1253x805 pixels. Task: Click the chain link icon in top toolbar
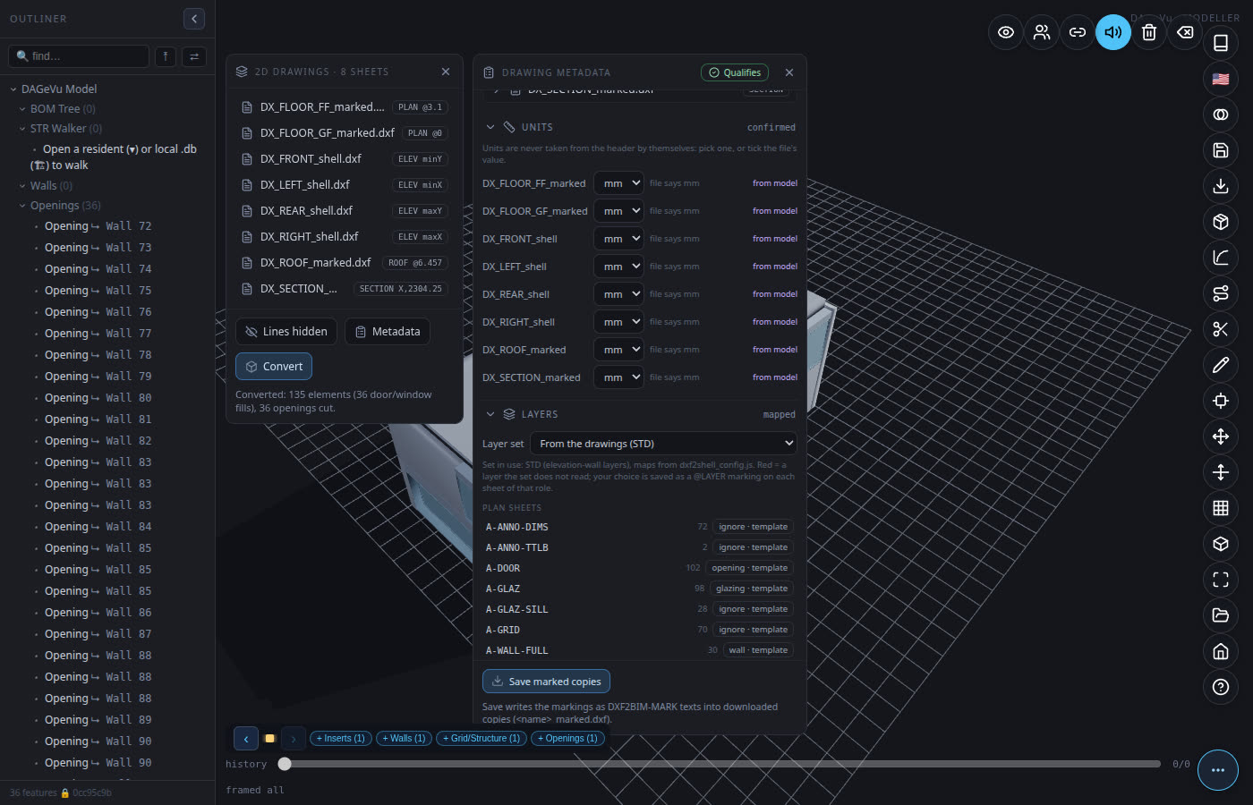pyautogui.click(x=1078, y=32)
